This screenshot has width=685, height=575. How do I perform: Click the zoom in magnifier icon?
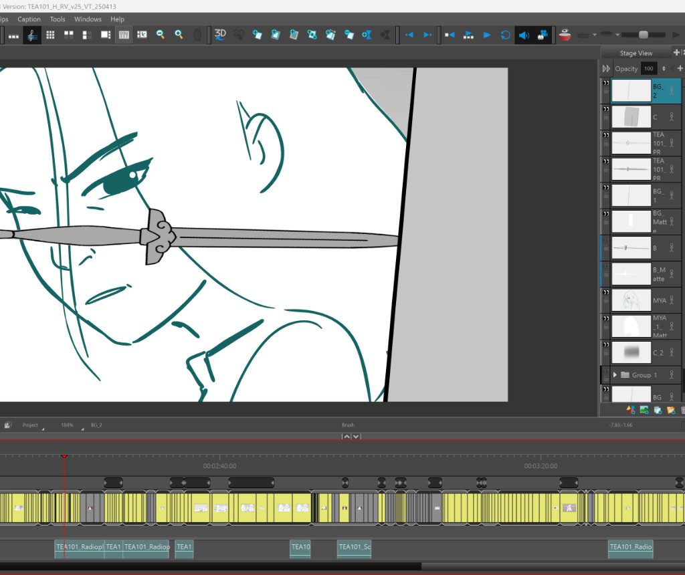coord(179,34)
